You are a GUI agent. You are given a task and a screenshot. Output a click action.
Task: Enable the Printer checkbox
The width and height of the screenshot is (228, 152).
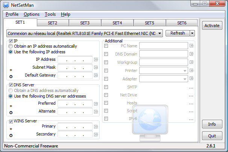click(106, 71)
